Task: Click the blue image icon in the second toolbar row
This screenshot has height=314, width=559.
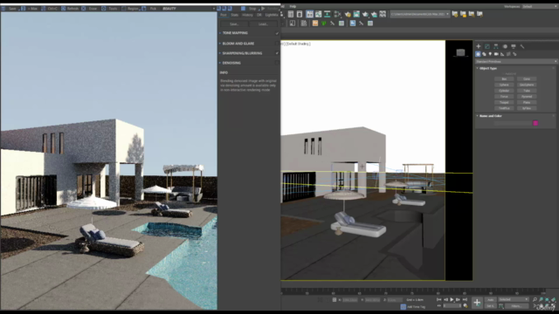Action: [x=353, y=24]
